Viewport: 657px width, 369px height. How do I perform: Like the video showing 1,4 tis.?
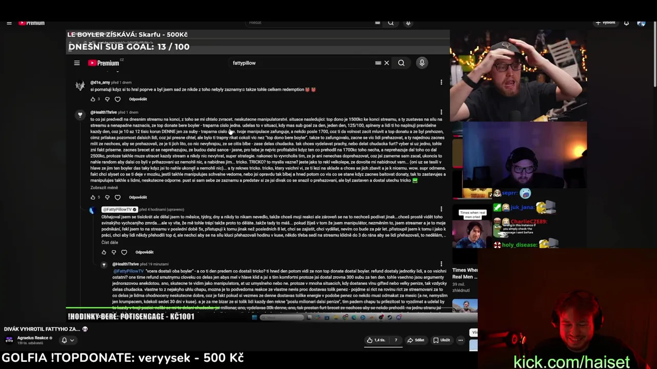point(376,340)
